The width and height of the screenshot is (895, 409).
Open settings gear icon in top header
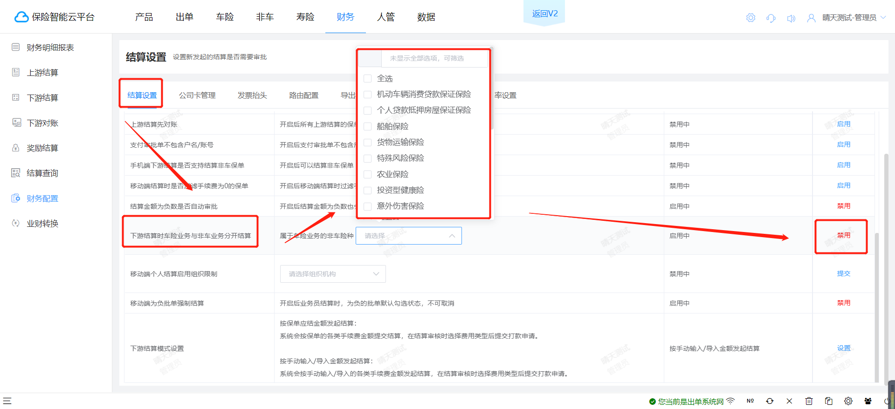750,18
